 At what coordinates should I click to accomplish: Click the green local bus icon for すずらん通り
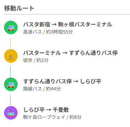pyautogui.click(x=11, y=84)
